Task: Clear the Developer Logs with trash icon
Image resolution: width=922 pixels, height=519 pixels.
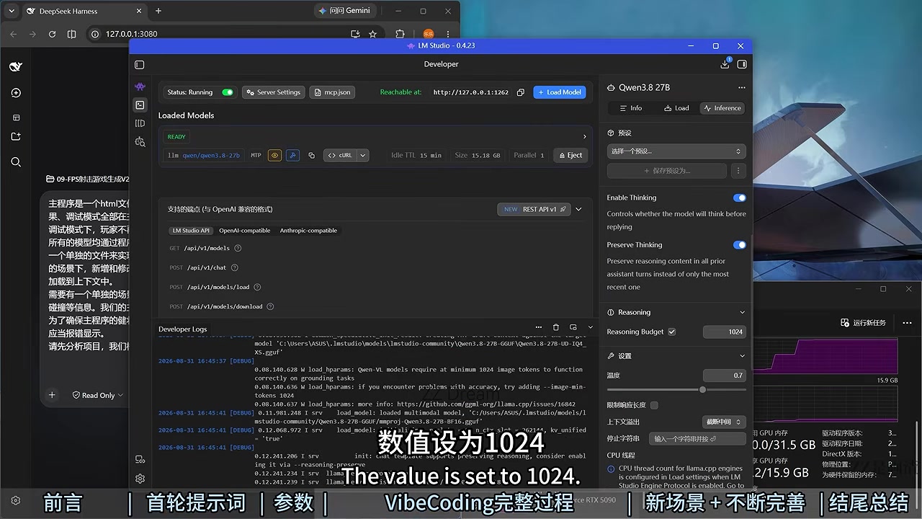Action: (x=555, y=327)
